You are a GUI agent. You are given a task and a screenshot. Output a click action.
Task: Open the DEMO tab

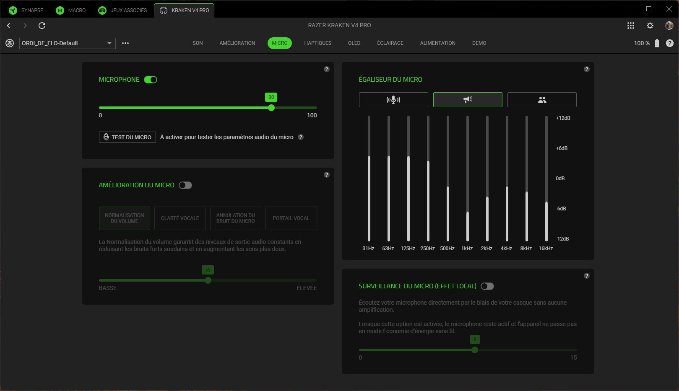pos(479,43)
